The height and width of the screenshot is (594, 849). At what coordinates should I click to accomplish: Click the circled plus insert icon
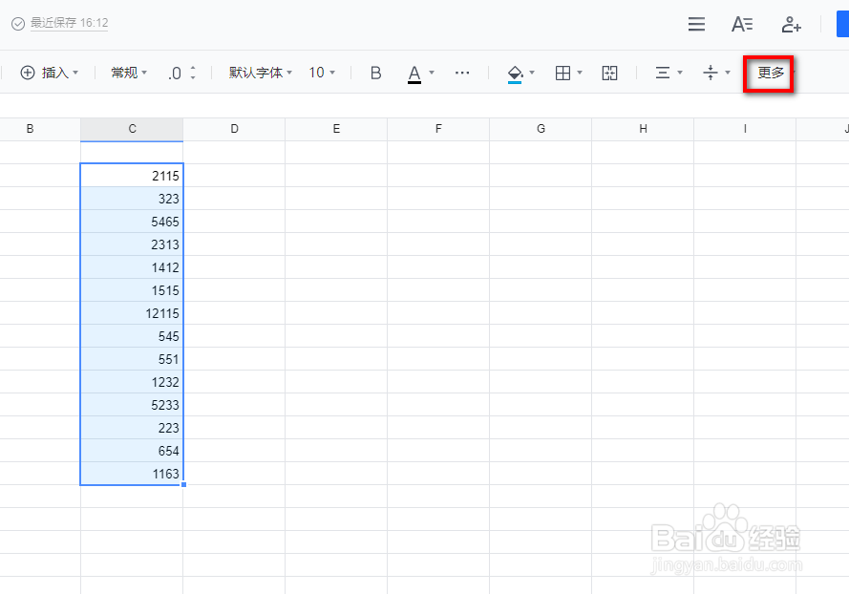[x=28, y=73]
